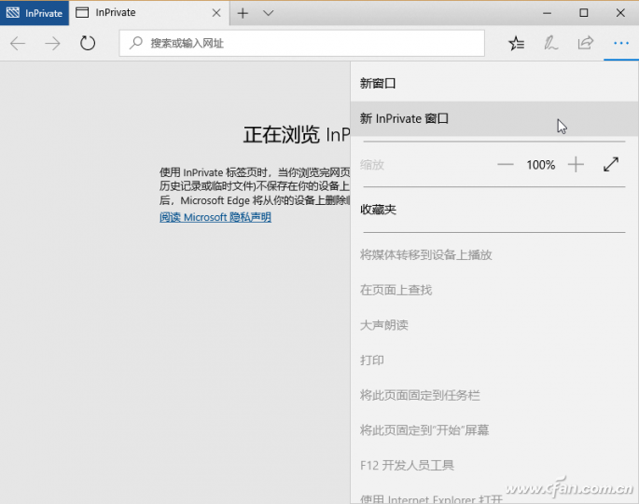Select 大声朗读 menu item
This screenshot has width=639, height=504.
494,325
